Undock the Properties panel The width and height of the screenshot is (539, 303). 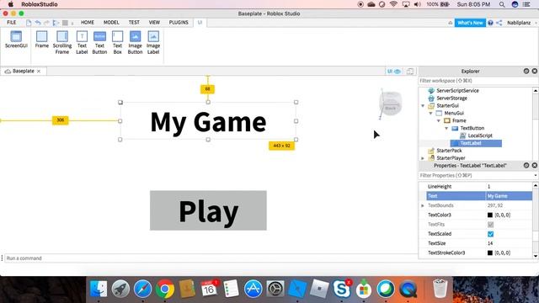tap(526, 165)
